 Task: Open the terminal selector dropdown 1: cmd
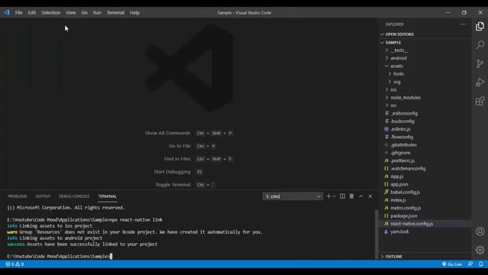pyautogui.click(x=293, y=196)
